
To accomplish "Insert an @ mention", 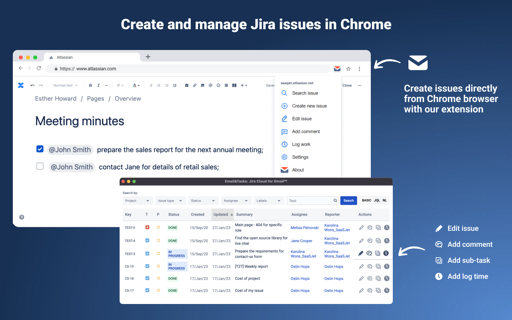I will pyautogui.click(x=210, y=85).
